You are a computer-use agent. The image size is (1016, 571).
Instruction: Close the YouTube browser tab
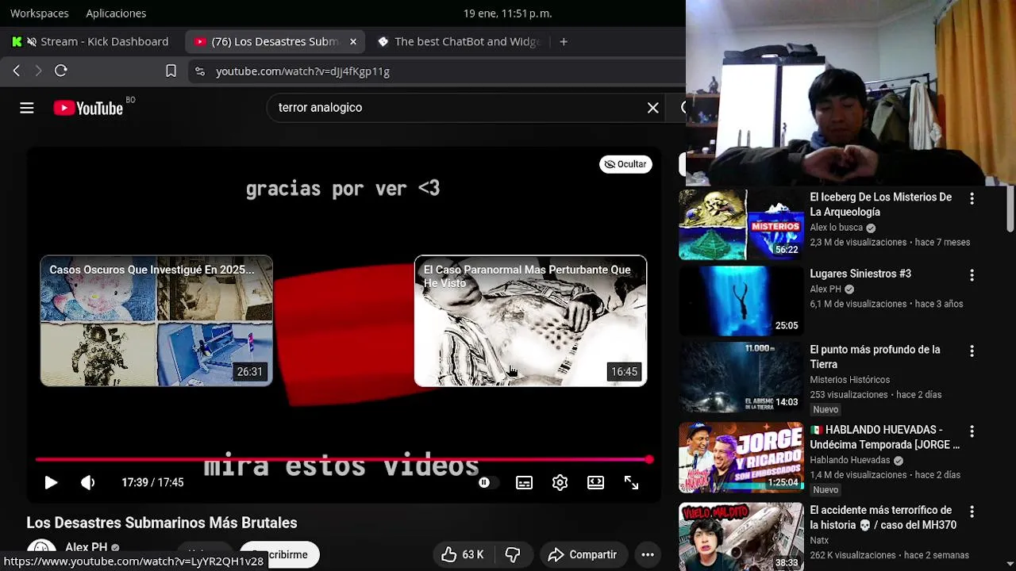pos(353,41)
